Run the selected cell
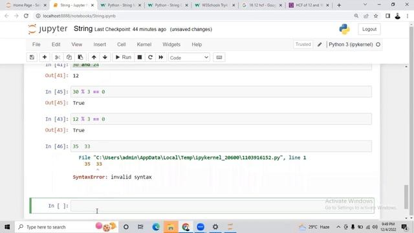The width and height of the screenshot is (414, 233). point(124,58)
